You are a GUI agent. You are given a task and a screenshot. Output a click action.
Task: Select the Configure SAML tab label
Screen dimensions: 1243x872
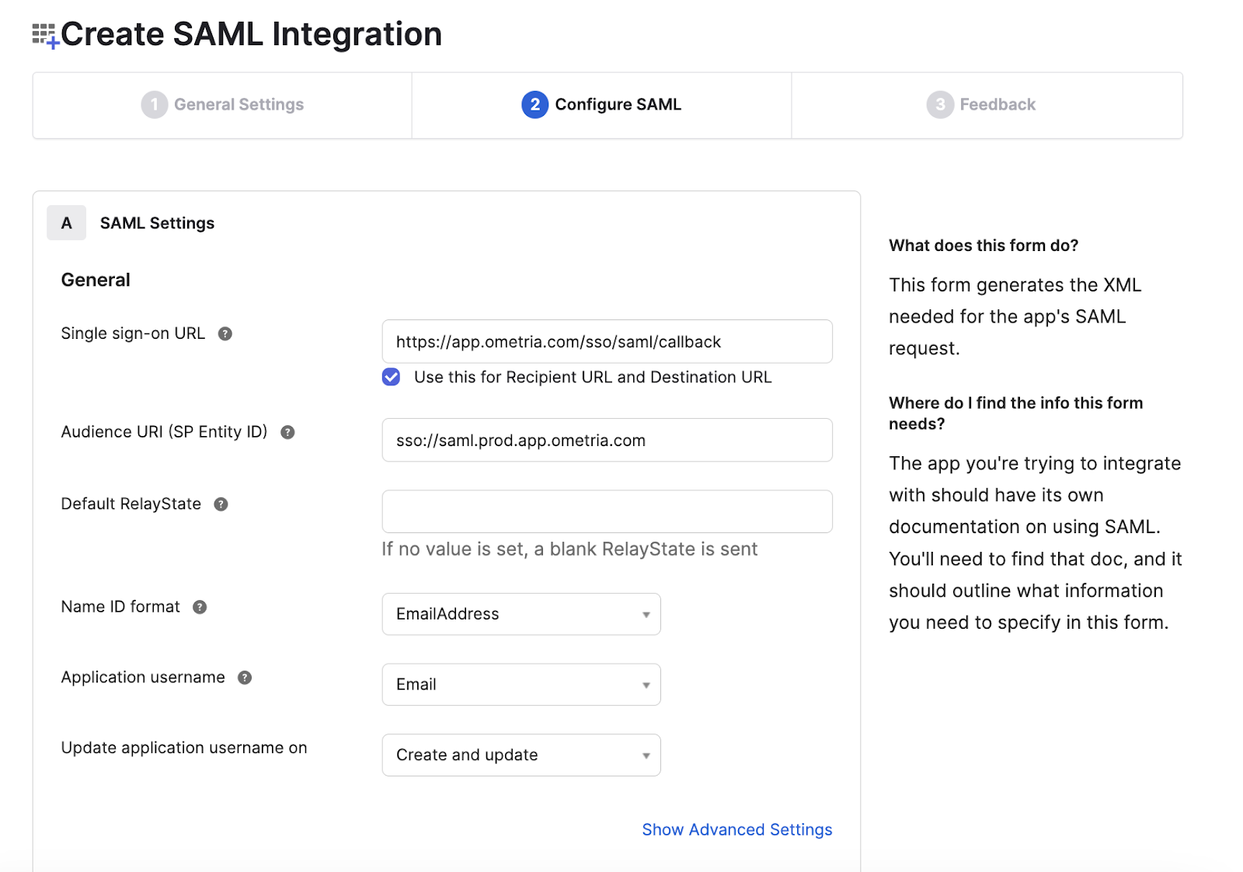618,105
